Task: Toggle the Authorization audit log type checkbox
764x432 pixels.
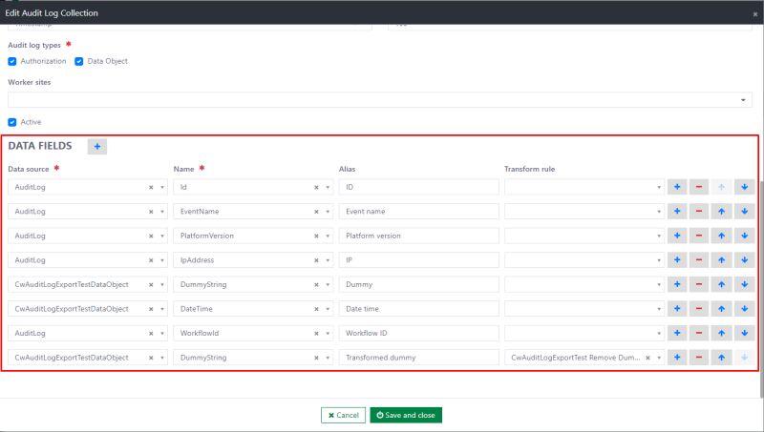Action: pyautogui.click(x=12, y=61)
